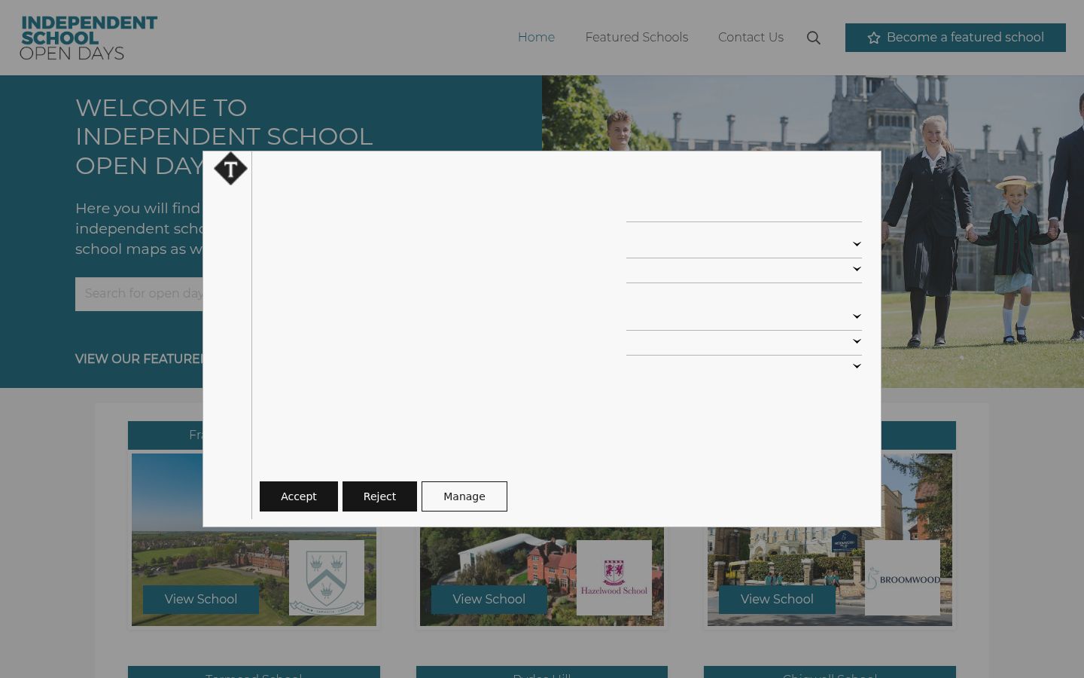Click the shield crest logo on the first school card

tap(327, 578)
